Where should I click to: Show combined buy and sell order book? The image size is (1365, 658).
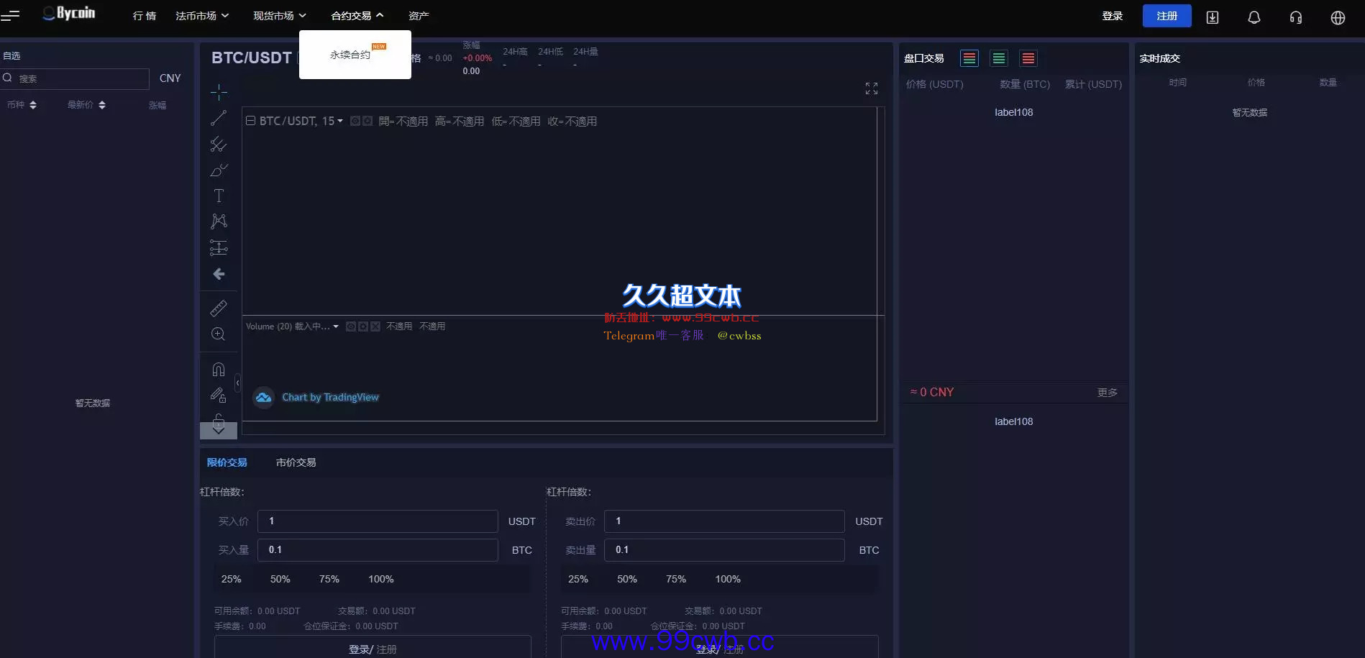[969, 58]
